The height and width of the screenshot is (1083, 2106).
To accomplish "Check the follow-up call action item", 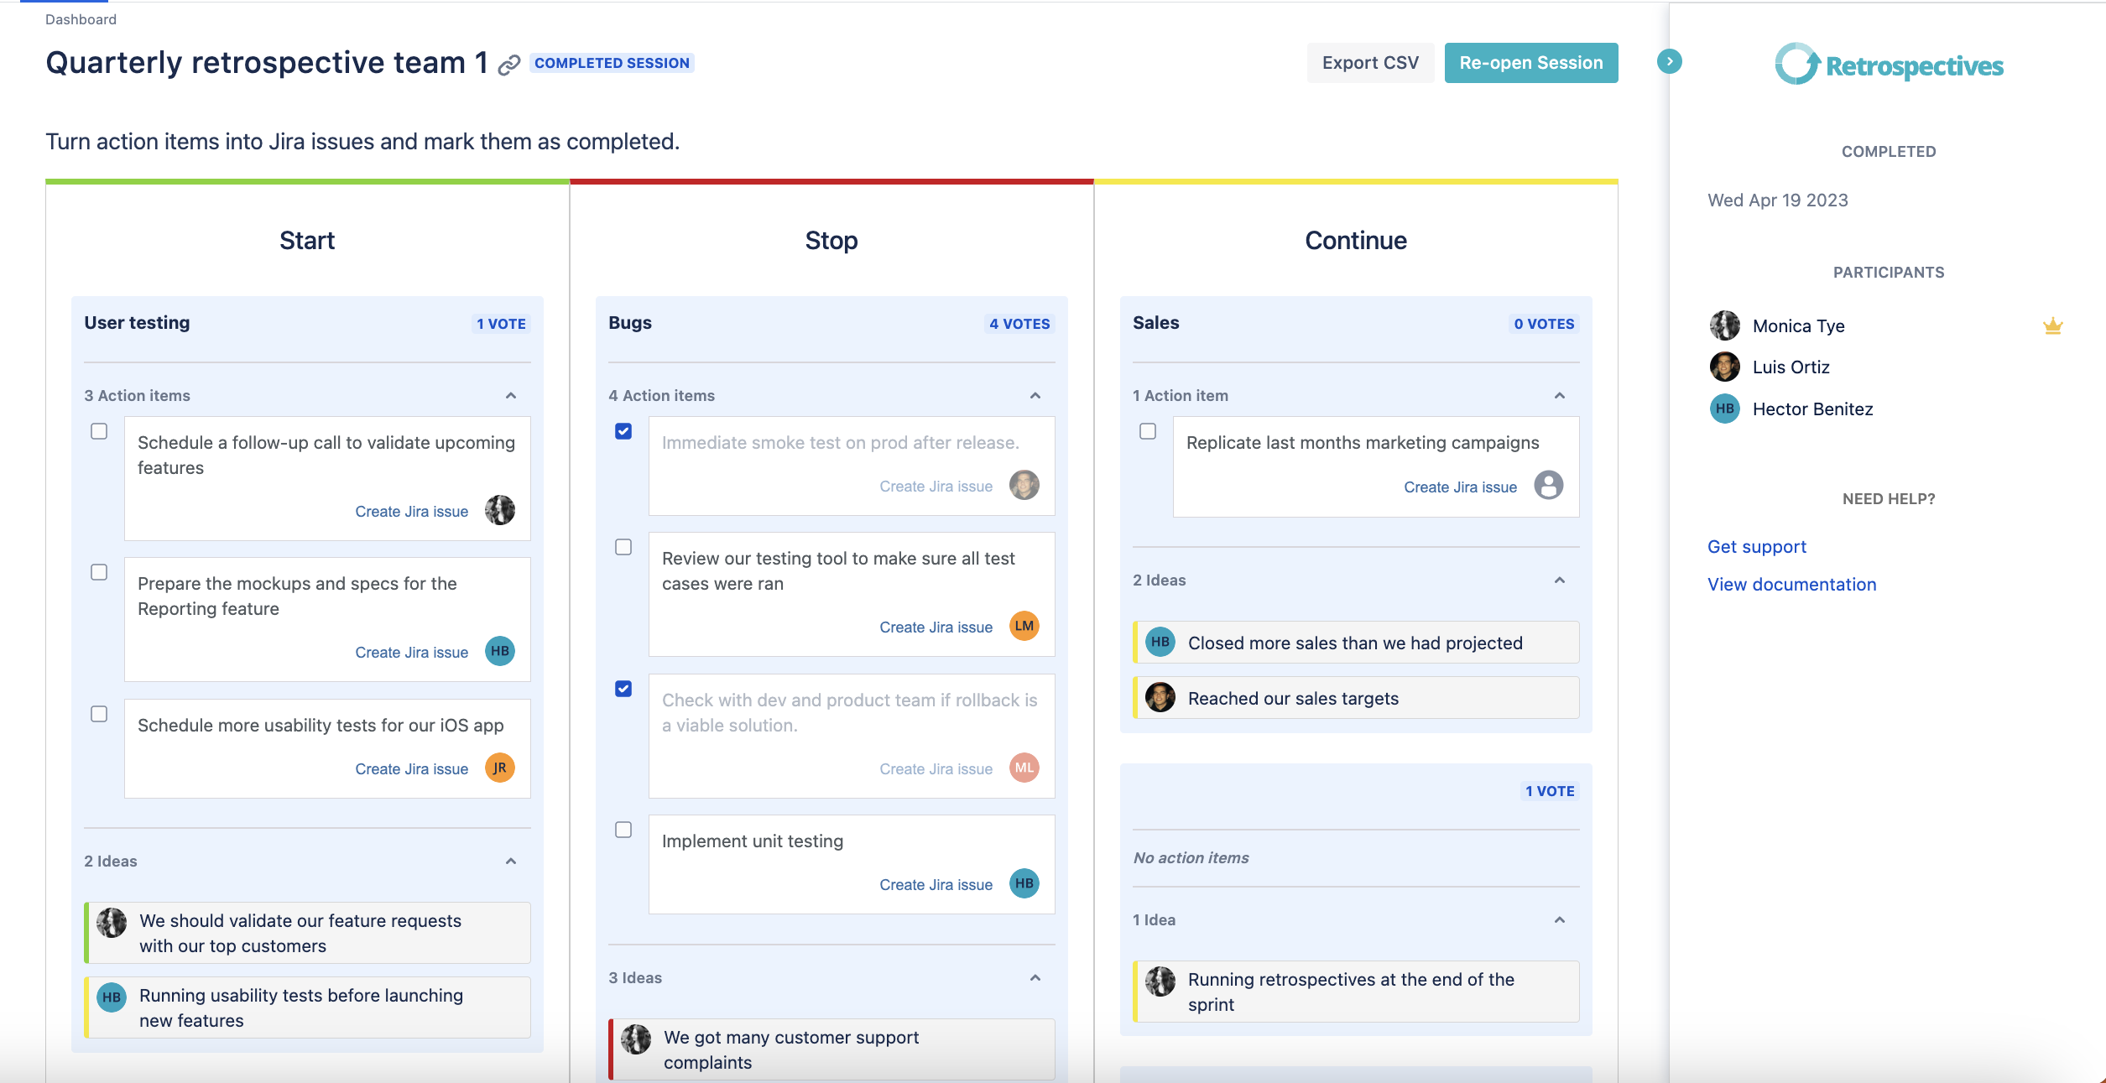I will point(99,431).
